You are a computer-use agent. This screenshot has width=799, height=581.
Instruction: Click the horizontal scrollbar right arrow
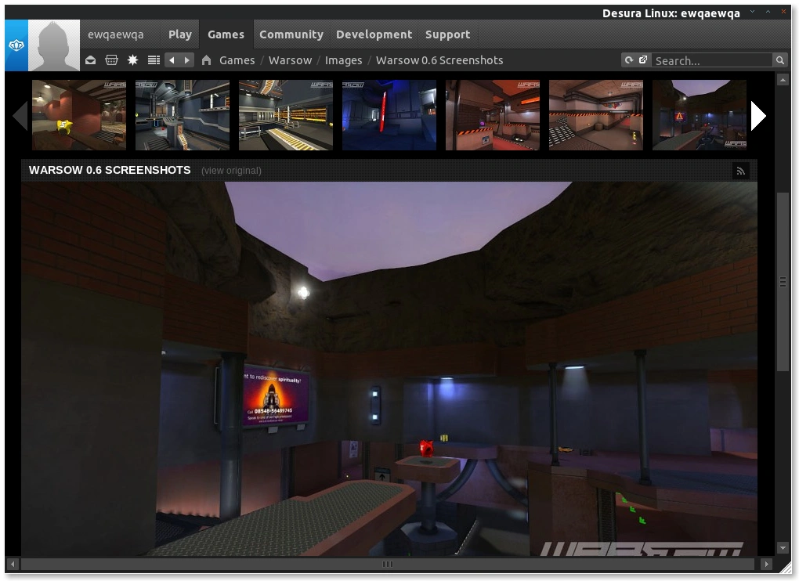click(766, 565)
